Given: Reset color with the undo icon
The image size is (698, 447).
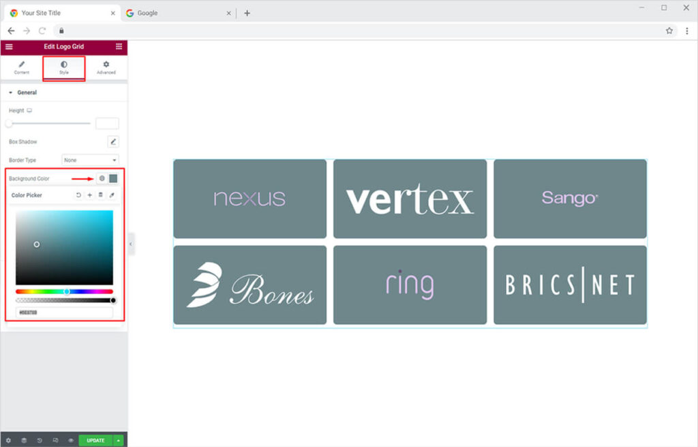Looking at the screenshot, I should coord(78,195).
